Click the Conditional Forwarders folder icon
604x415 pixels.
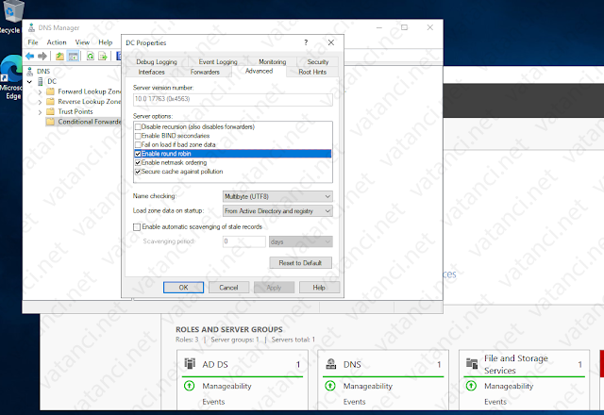tap(50, 122)
